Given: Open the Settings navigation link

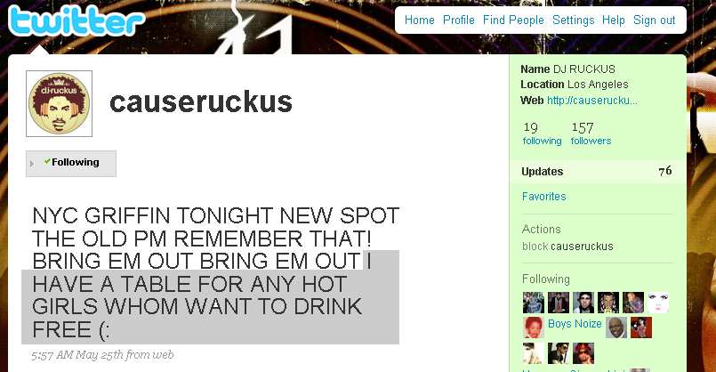Looking at the screenshot, I should coord(573,20).
